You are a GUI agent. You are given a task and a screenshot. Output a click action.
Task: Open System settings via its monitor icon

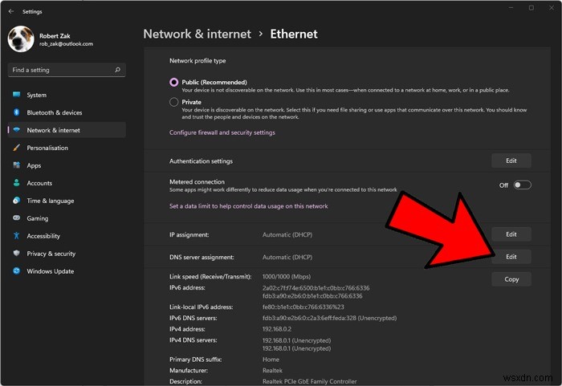(x=17, y=95)
